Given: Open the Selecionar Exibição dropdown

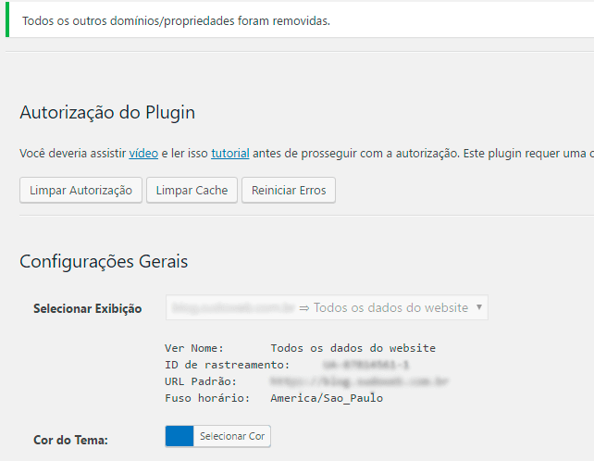Looking at the screenshot, I should point(326,307).
